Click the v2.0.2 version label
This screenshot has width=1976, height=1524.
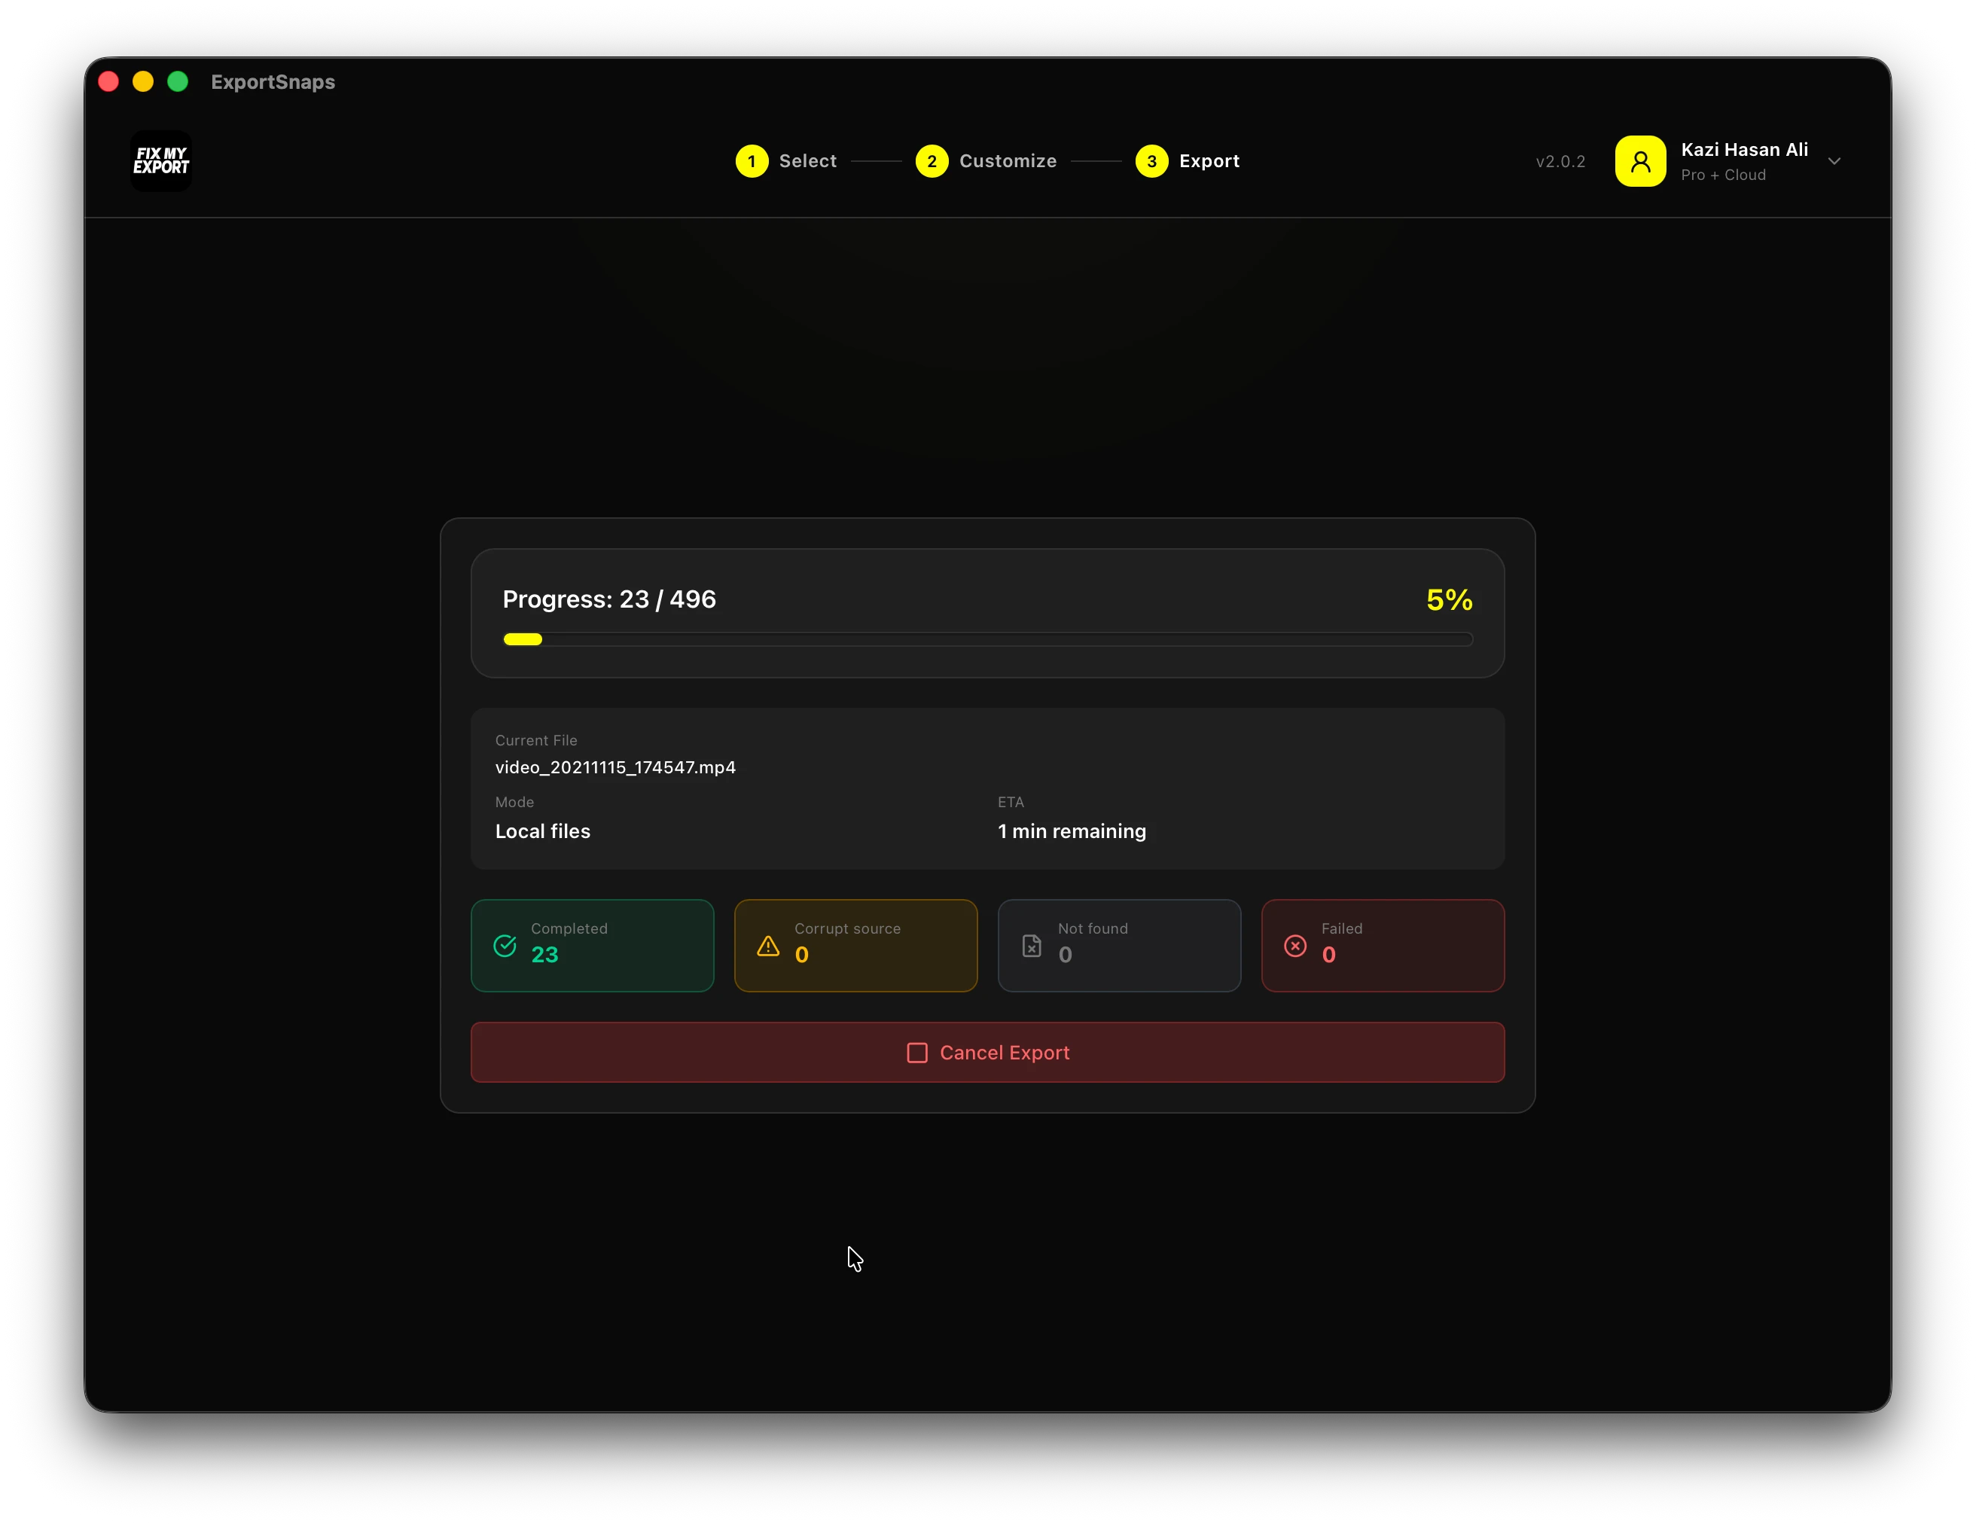coord(1560,162)
